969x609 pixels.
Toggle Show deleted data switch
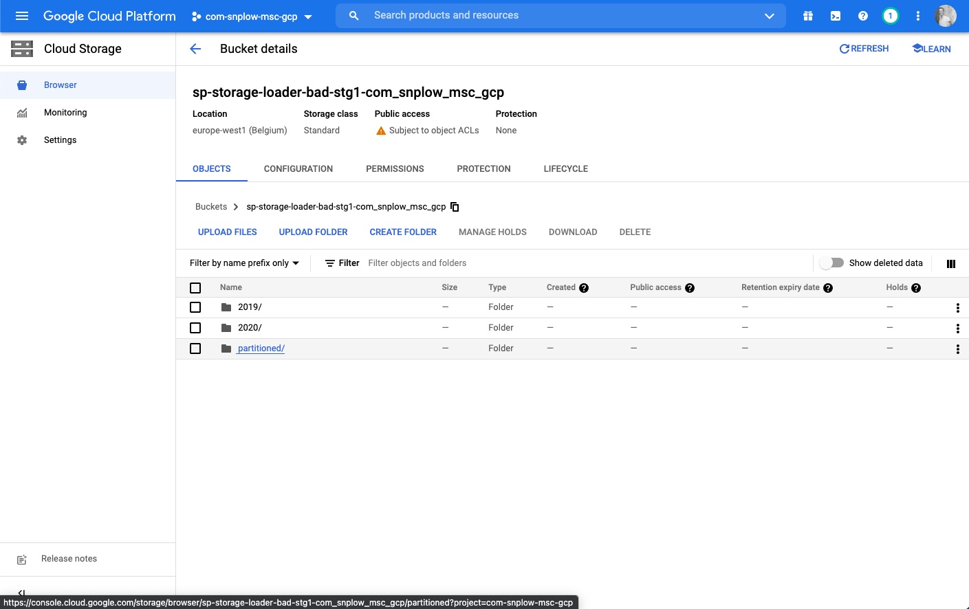(832, 263)
